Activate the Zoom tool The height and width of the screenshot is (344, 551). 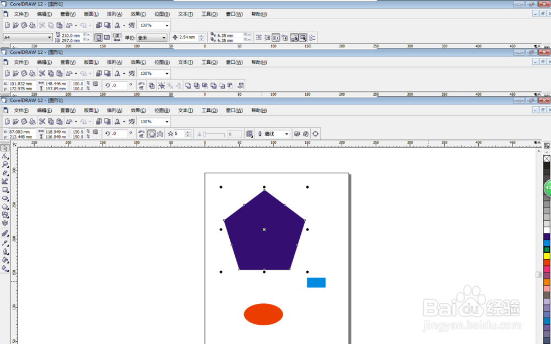pyautogui.click(x=6, y=163)
